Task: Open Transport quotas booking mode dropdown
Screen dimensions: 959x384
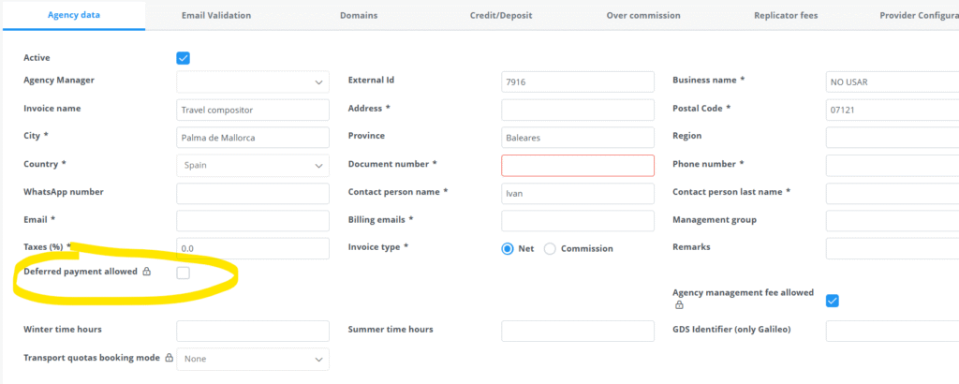Action: pyautogui.click(x=253, y=359)
